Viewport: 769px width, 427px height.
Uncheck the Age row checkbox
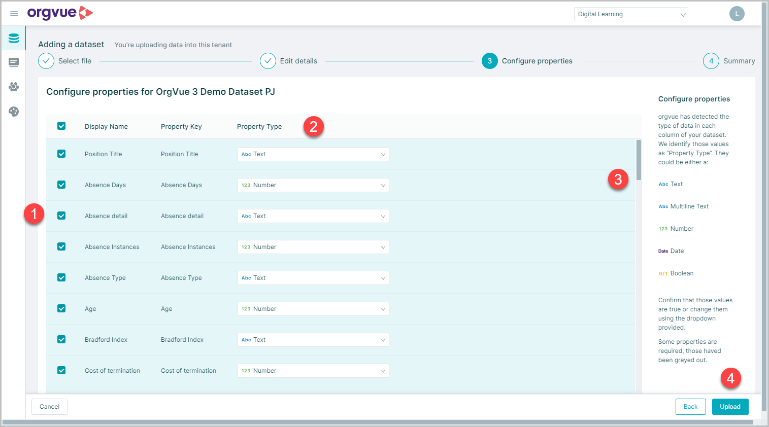click(61, 308)
